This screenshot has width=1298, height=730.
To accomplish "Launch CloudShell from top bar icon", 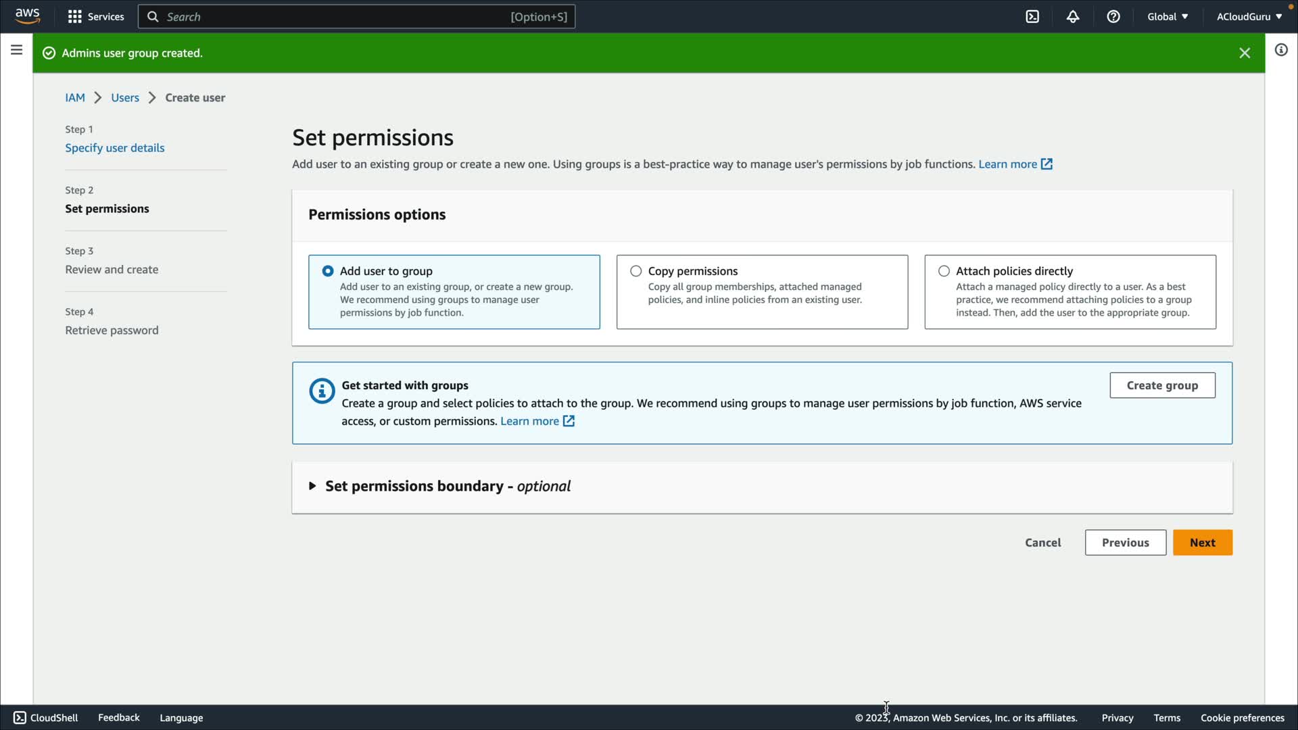I will [x=1032, y=16].
